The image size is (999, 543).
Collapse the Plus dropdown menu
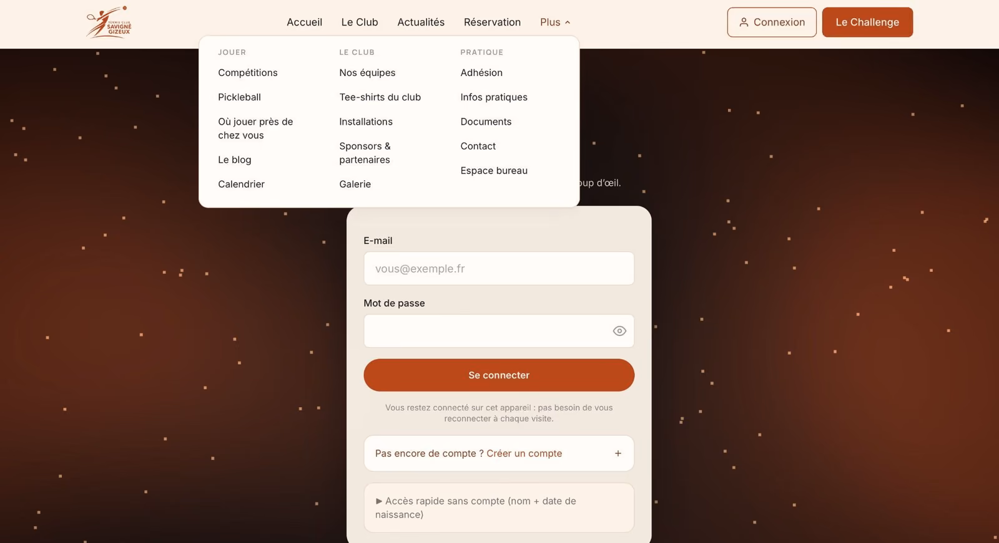coord(555,22)
